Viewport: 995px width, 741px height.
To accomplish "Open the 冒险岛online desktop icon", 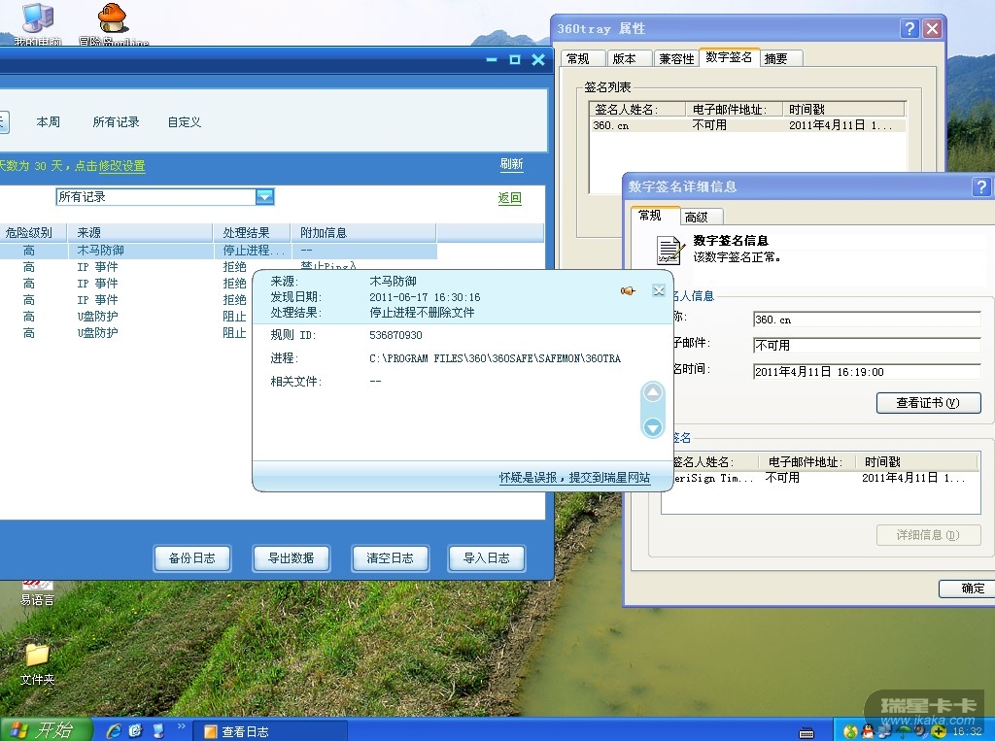I will coord(113,23).
